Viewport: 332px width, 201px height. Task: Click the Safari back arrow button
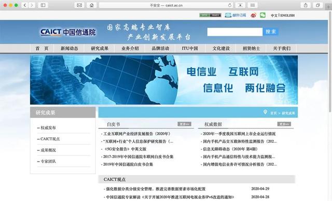[25, 5]
